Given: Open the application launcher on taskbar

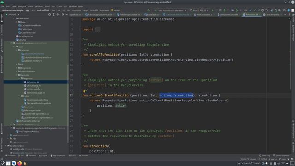Looking at the screenshot, I should 2,163.
